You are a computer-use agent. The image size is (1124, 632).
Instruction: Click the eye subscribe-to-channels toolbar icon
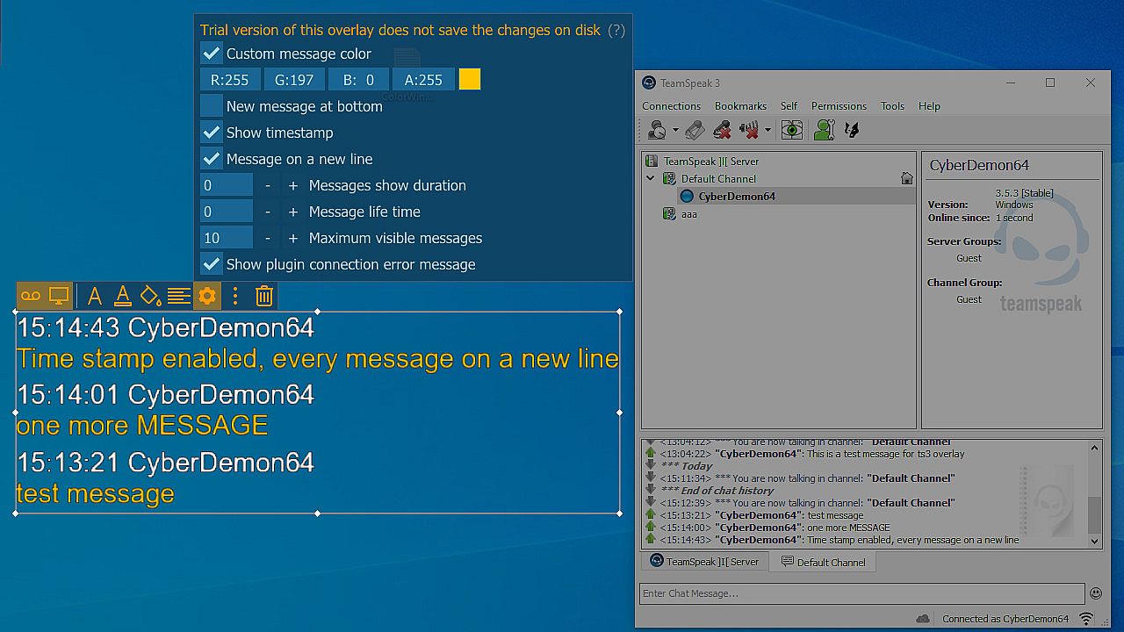click(792, 130)
